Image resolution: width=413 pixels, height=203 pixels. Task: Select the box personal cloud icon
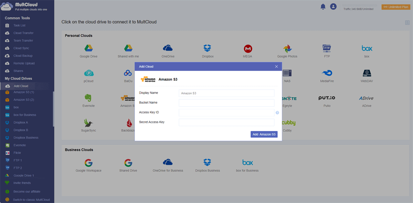[367, 48]
